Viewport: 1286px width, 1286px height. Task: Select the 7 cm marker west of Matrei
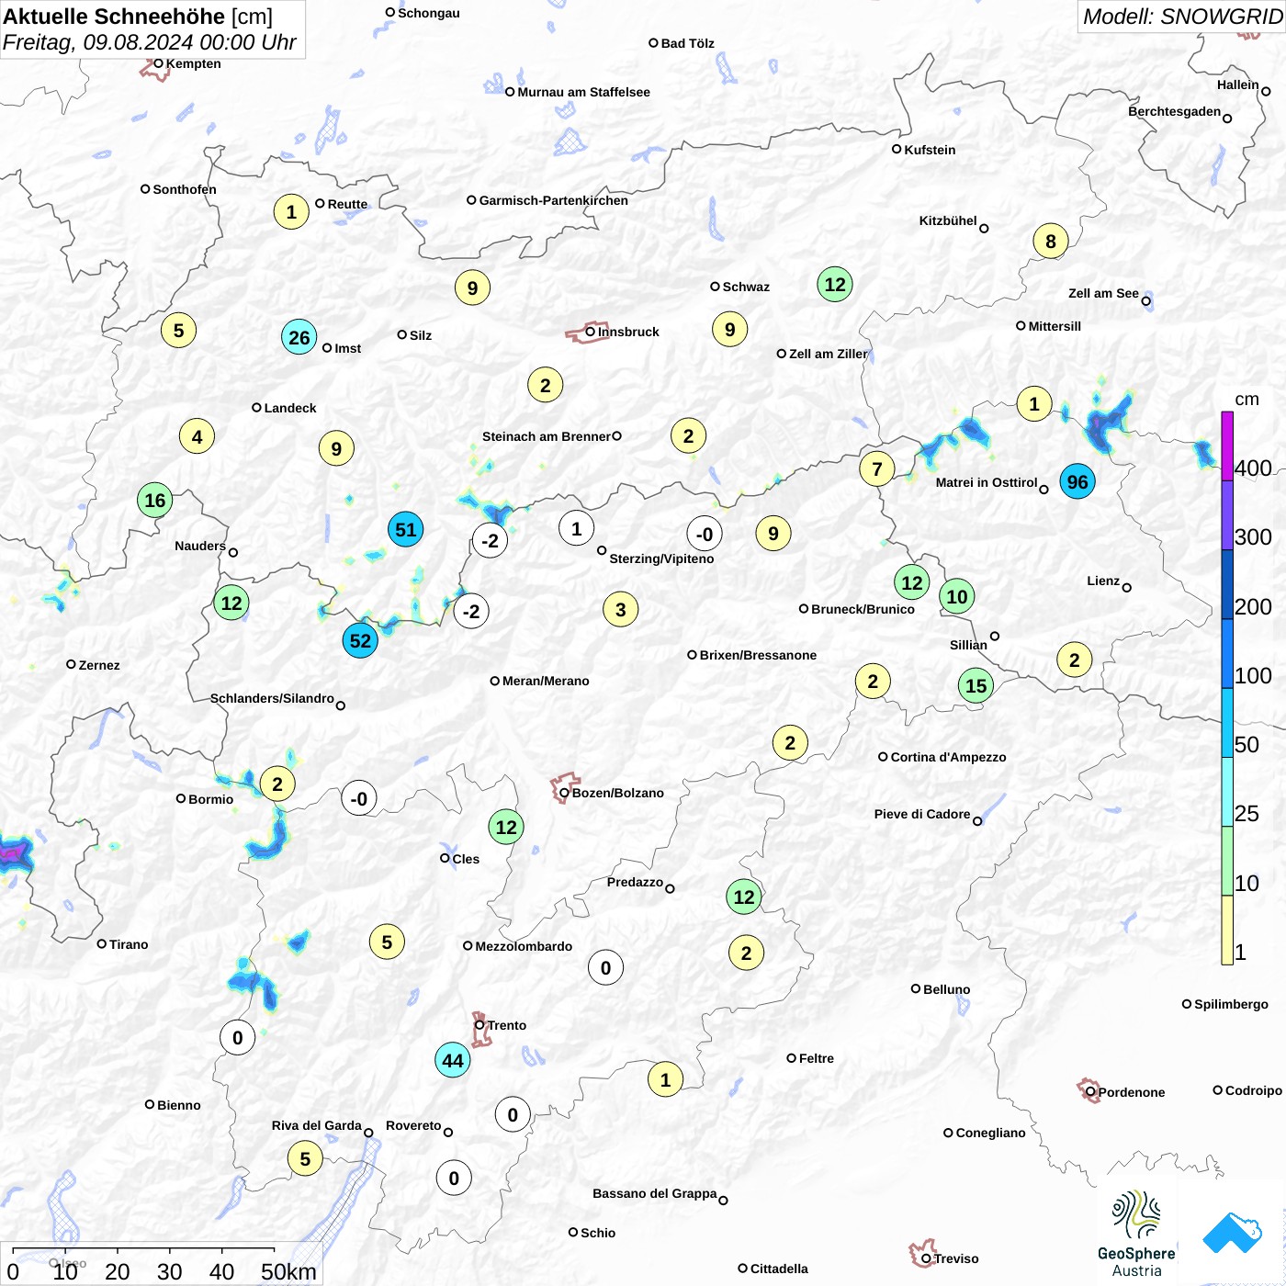click(x=877, y=468)
